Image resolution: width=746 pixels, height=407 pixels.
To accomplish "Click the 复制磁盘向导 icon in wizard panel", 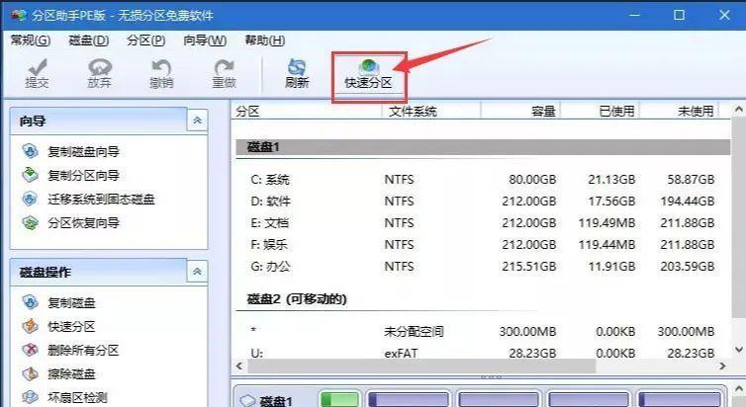I will click(x=30, y=151).
